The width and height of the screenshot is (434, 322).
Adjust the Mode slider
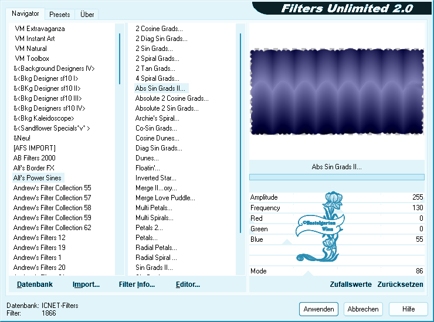point(337,271)
